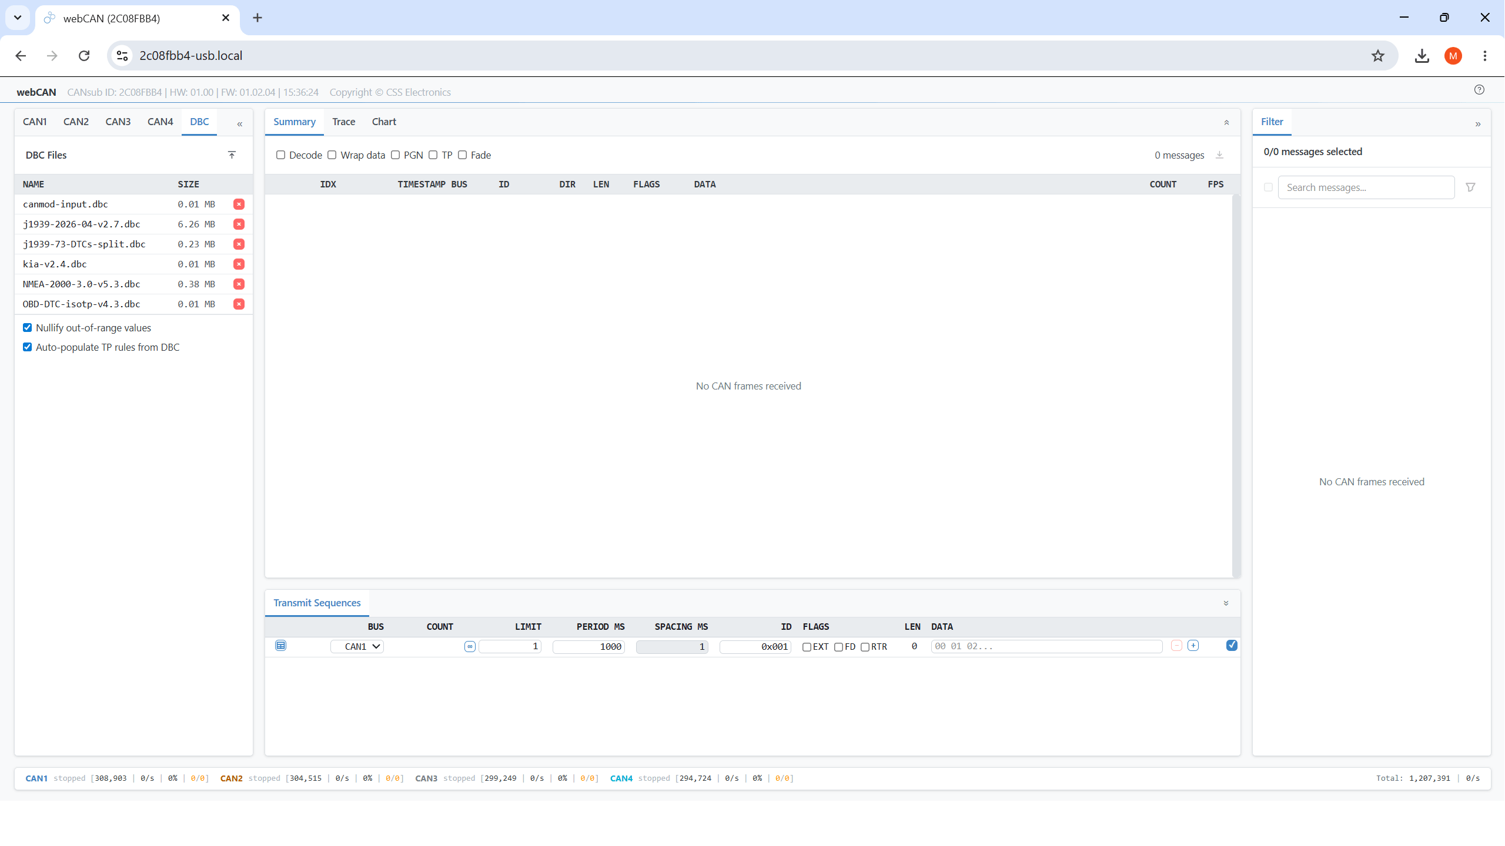Toggle infinite count icon
Image resolution: width=1505 pixels, height=846 pixels.
(x=470, y=646)
